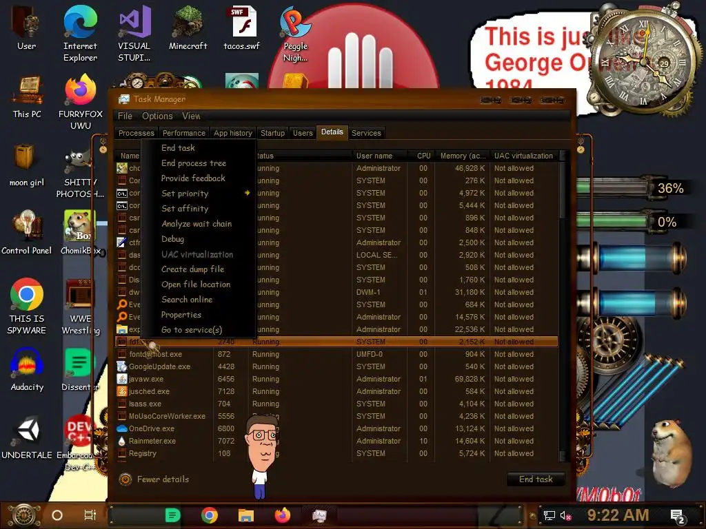
Task: Open Firefox from the taskbar
Action: point(282,515)
